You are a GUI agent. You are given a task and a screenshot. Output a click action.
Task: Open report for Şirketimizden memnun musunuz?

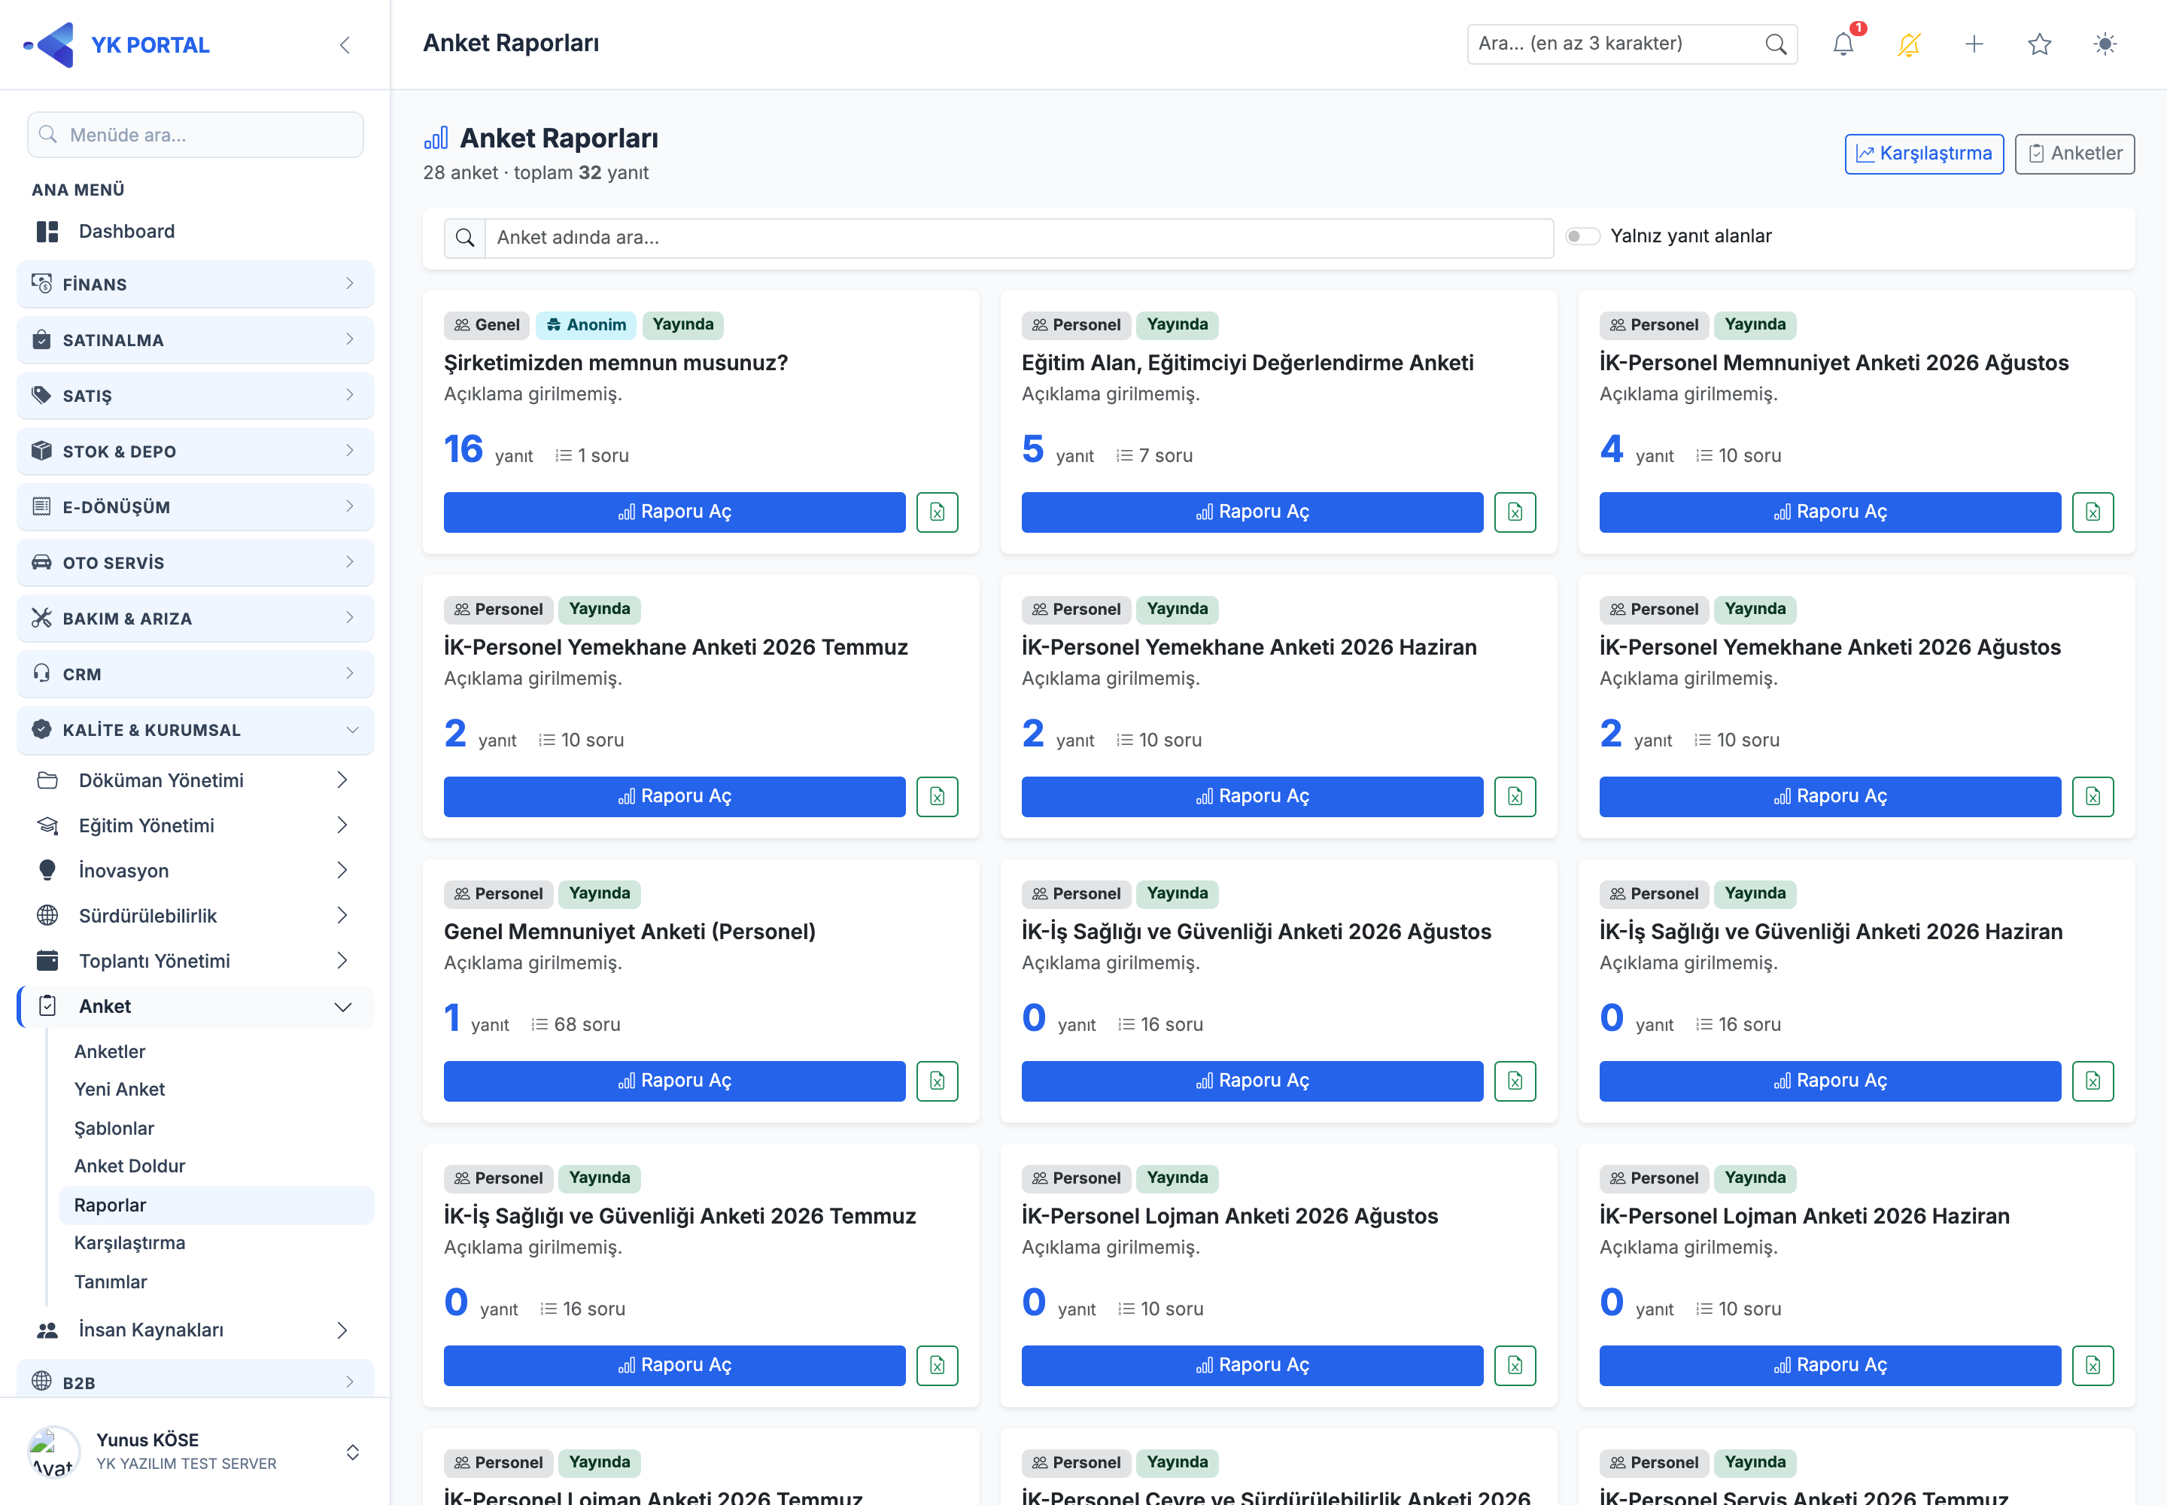[674, 512]
